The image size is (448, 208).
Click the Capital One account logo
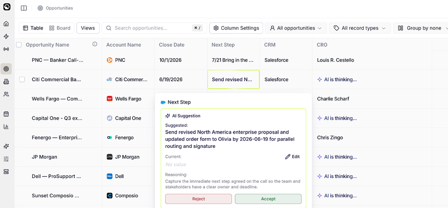point(109,118)
